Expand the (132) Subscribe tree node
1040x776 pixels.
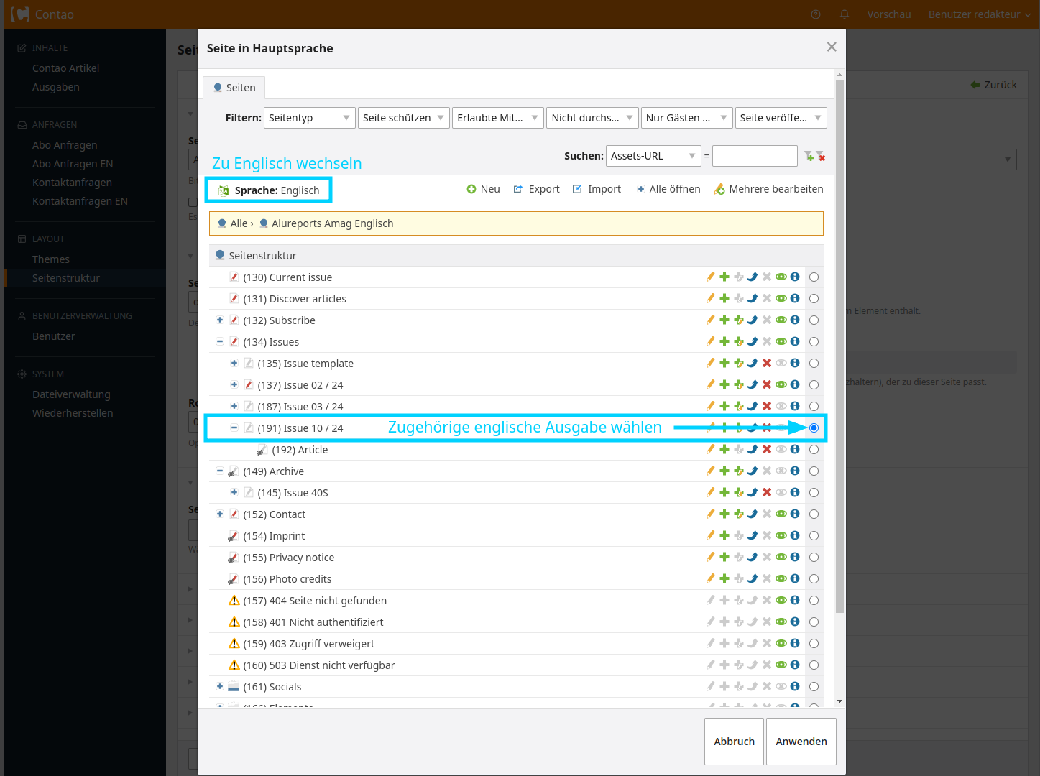tap(220, 320)
